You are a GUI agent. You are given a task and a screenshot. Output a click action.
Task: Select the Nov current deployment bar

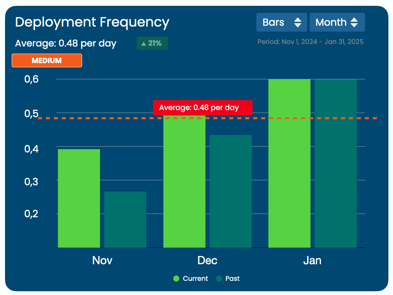[79, 198]
